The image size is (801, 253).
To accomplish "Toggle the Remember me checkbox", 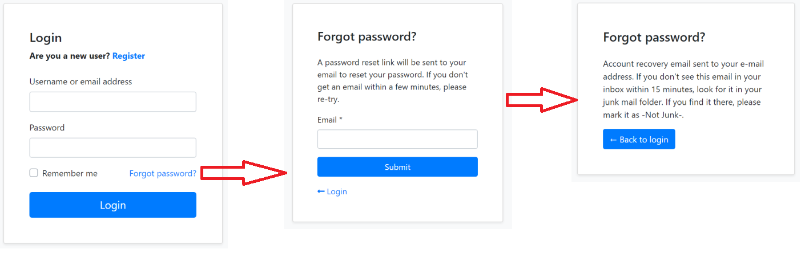I will pos(34,173).
